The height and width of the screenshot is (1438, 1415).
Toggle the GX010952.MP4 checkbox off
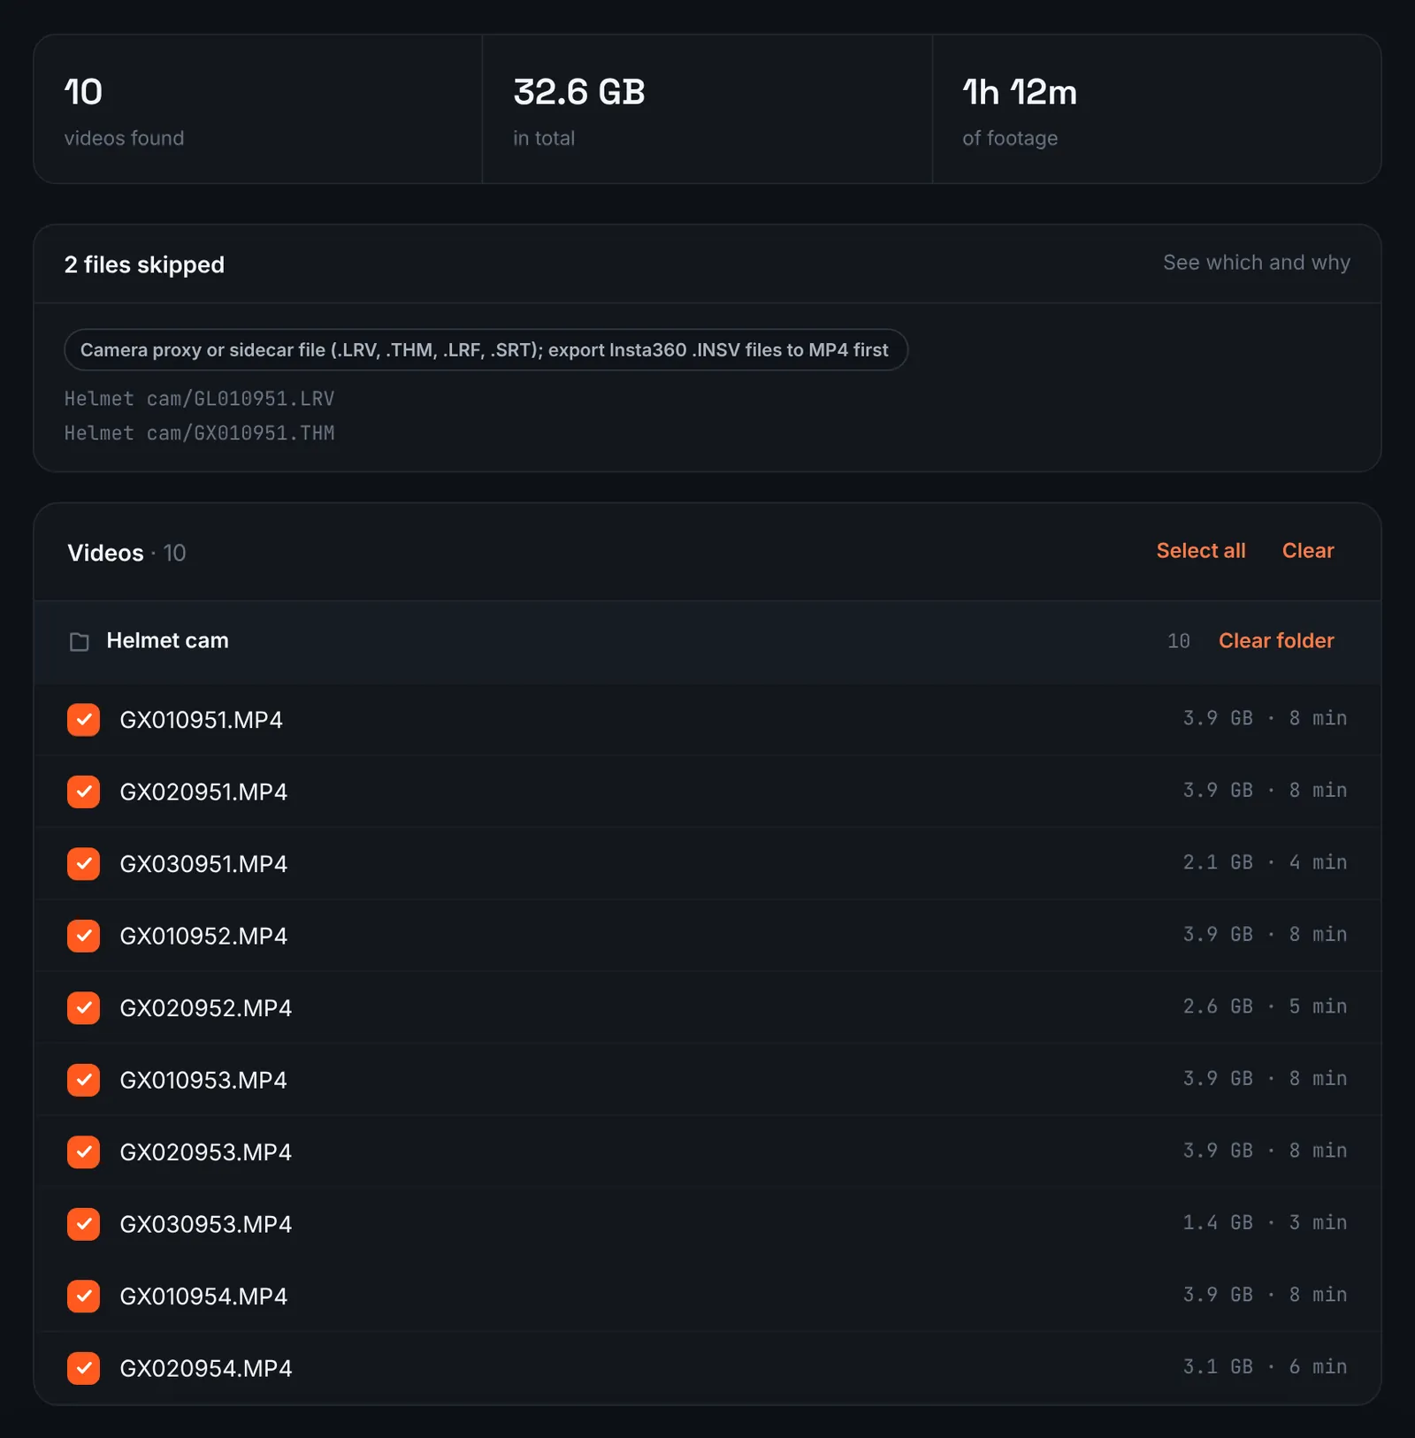click(83, 936)
